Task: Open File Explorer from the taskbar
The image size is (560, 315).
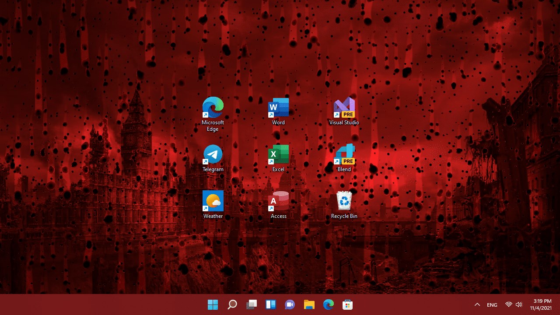Action: tap(309, 304)
